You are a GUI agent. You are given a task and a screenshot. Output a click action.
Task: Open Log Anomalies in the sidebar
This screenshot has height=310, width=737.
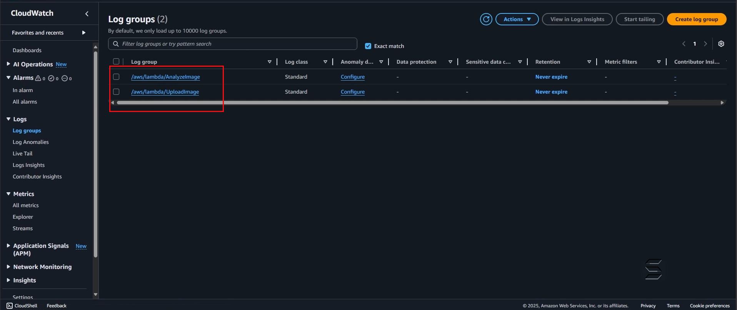31,142
